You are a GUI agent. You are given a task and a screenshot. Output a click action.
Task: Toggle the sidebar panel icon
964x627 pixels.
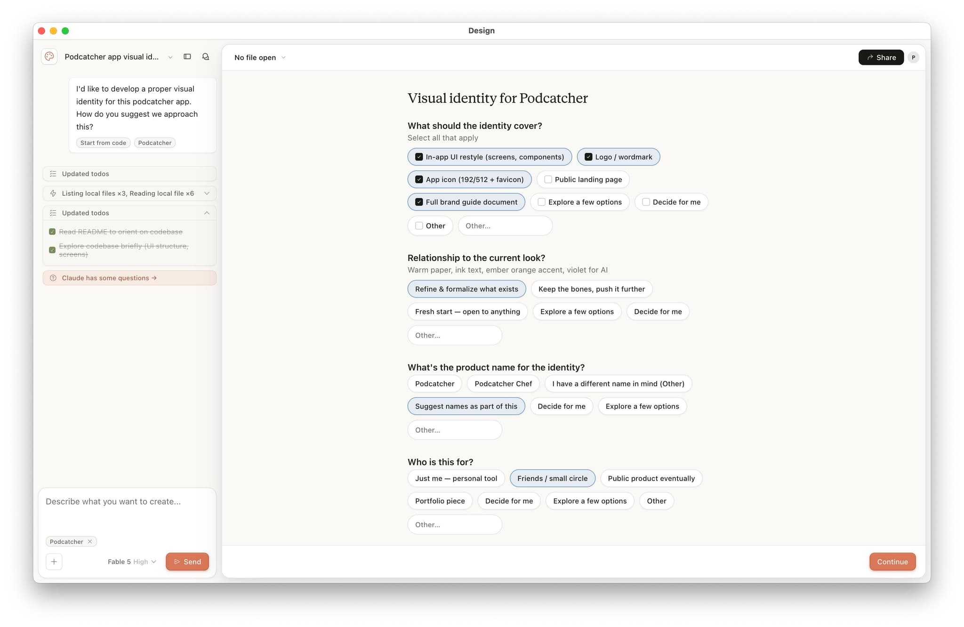pos(187,57)
